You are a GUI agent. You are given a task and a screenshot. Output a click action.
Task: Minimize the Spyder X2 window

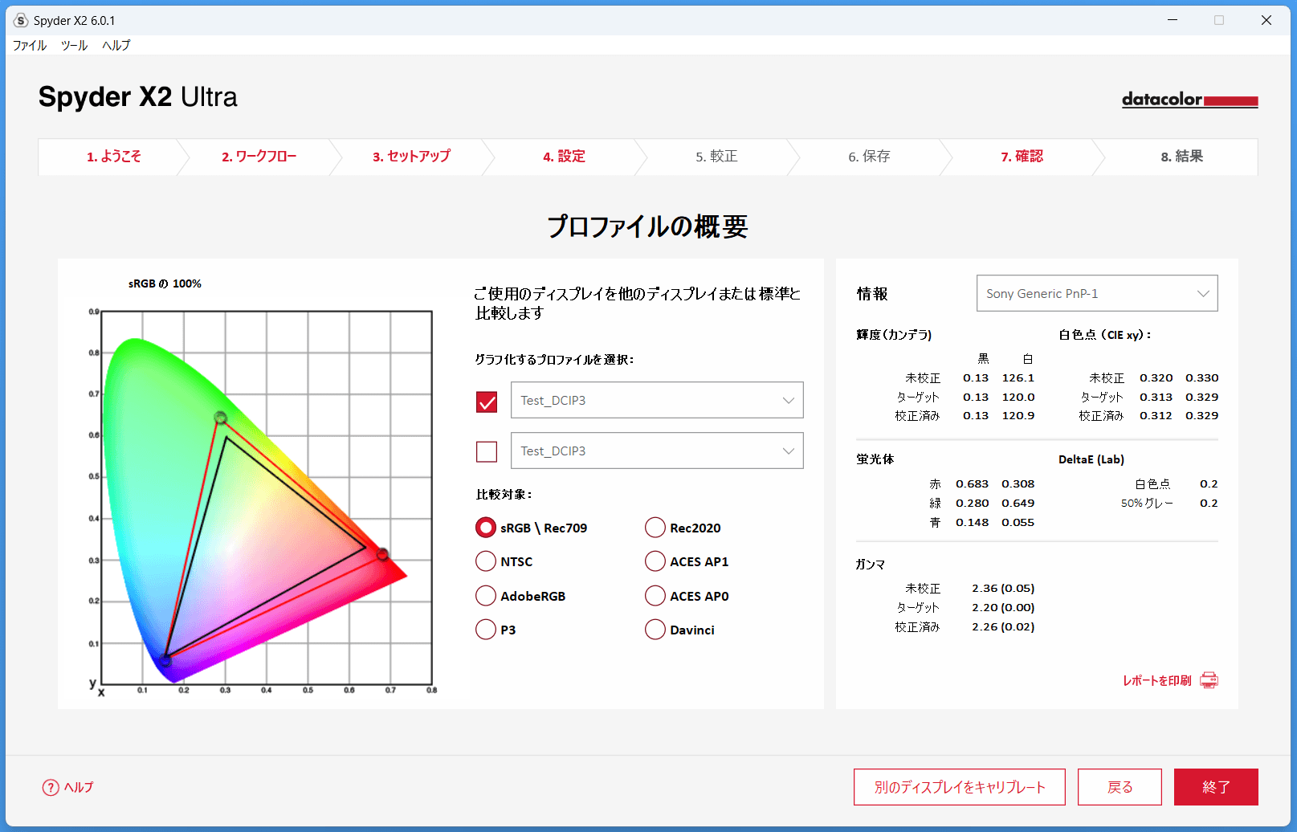(1173, 20)
